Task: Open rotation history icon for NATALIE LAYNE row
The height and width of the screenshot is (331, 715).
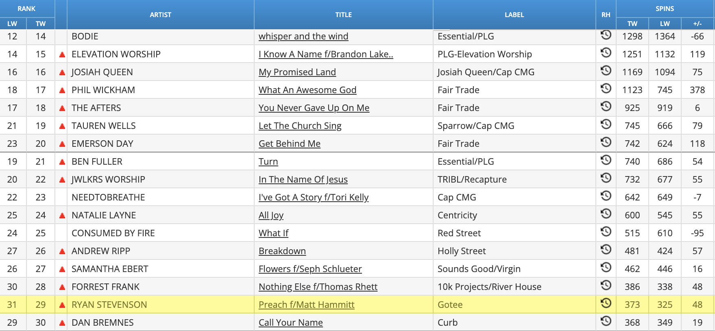Action: [x=606, y=214]
